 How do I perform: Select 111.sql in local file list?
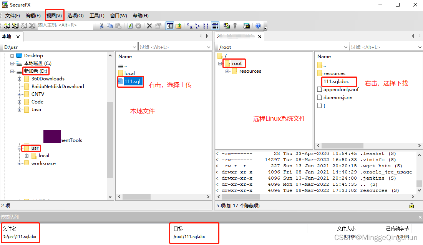pos(132,81)
